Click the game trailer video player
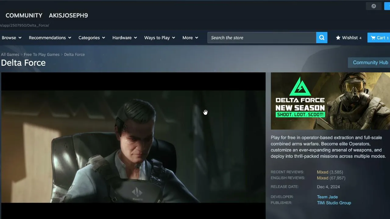The width and height of the screenshot is (390, 219). [133, 146]
